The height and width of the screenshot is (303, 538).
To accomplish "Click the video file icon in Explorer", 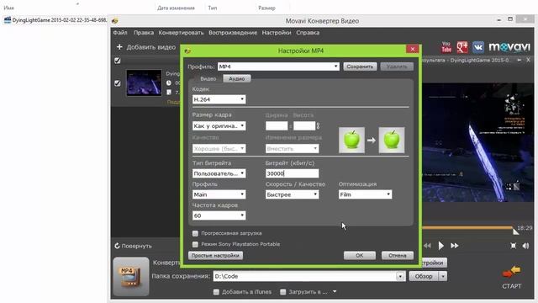I will [x=8, y=20].
